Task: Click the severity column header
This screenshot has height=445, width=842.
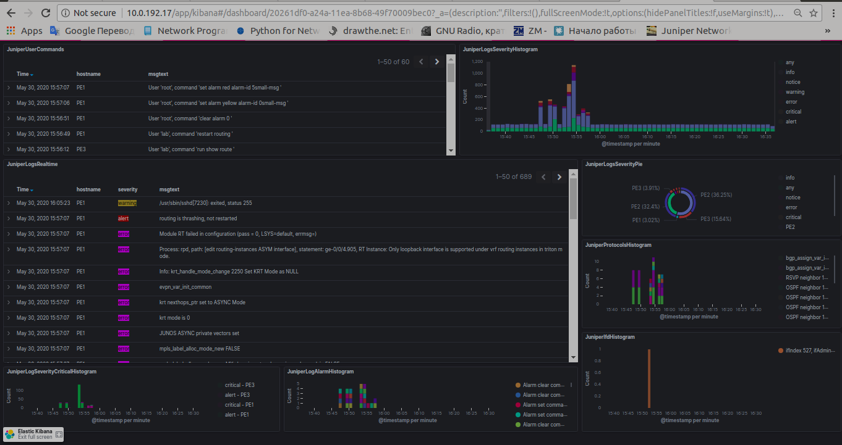Action: (x=128, y=189)
